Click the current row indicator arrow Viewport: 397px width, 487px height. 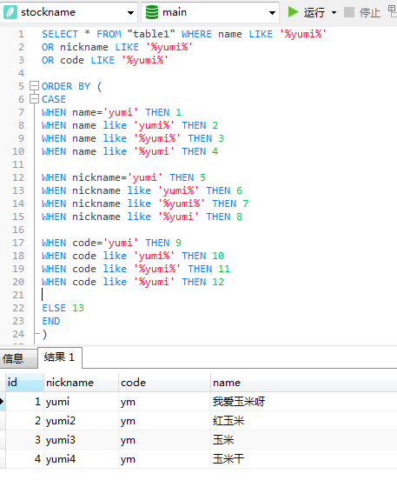(2, 402)
